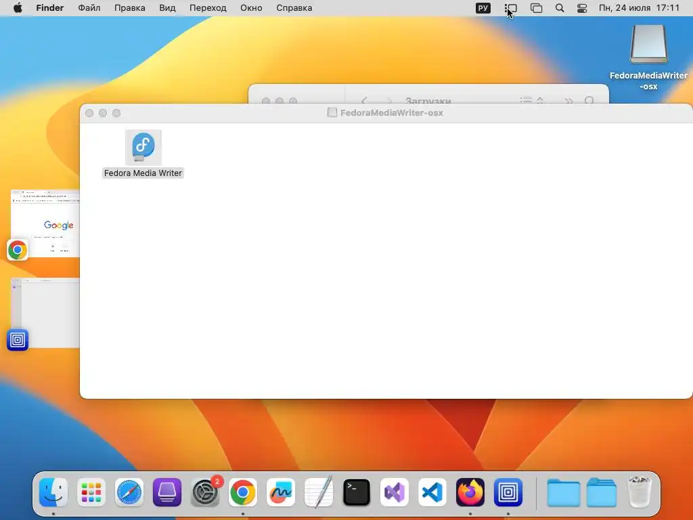Select the Fedora Media Writer app icon
The height and width of the screenshot is (520, 693).
point(143,147)
